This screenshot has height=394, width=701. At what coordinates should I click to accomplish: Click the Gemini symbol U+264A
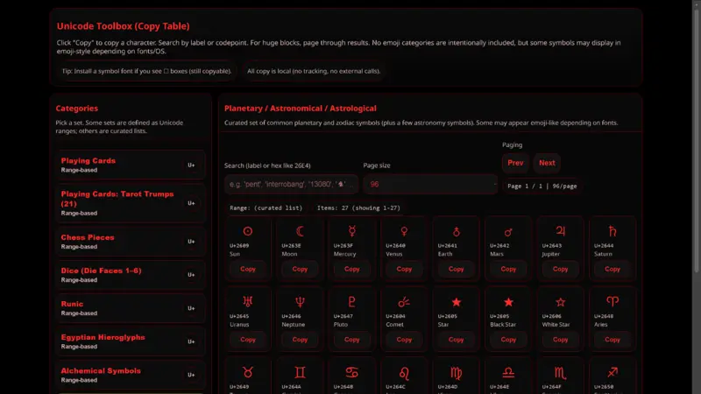[300, 372]
